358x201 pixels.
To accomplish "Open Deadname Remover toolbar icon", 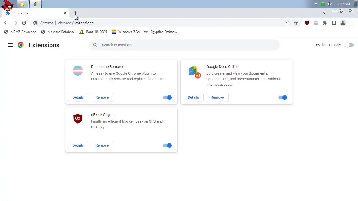I will (316, 23).
